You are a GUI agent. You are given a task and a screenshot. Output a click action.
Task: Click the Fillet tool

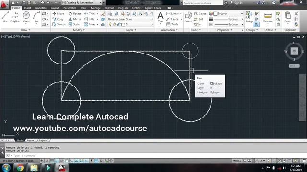pyautogui.click(x=90, y=19)
